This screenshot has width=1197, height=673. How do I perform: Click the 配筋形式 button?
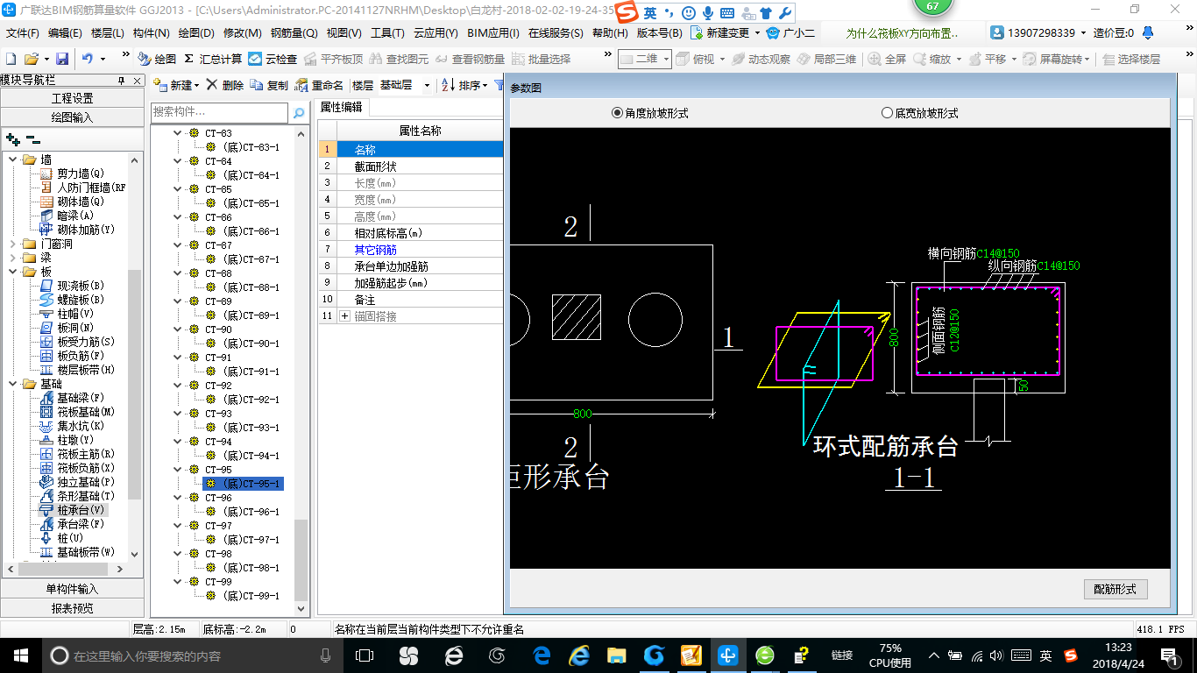pos(1115,589)
